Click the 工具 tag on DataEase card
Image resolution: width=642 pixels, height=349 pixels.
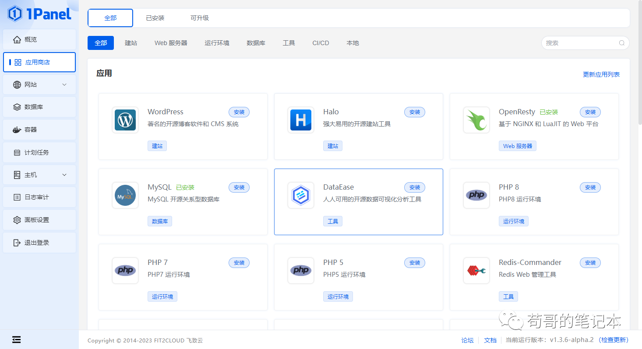333,221
